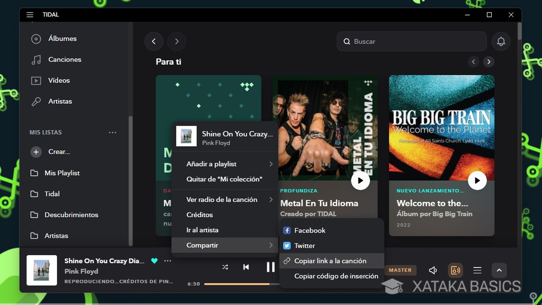Seek within the song progress bar

point(241,284)
